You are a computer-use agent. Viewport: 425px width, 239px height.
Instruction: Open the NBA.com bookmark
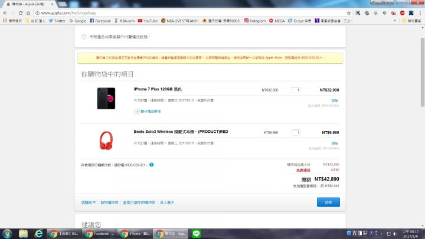coord(125,21)
